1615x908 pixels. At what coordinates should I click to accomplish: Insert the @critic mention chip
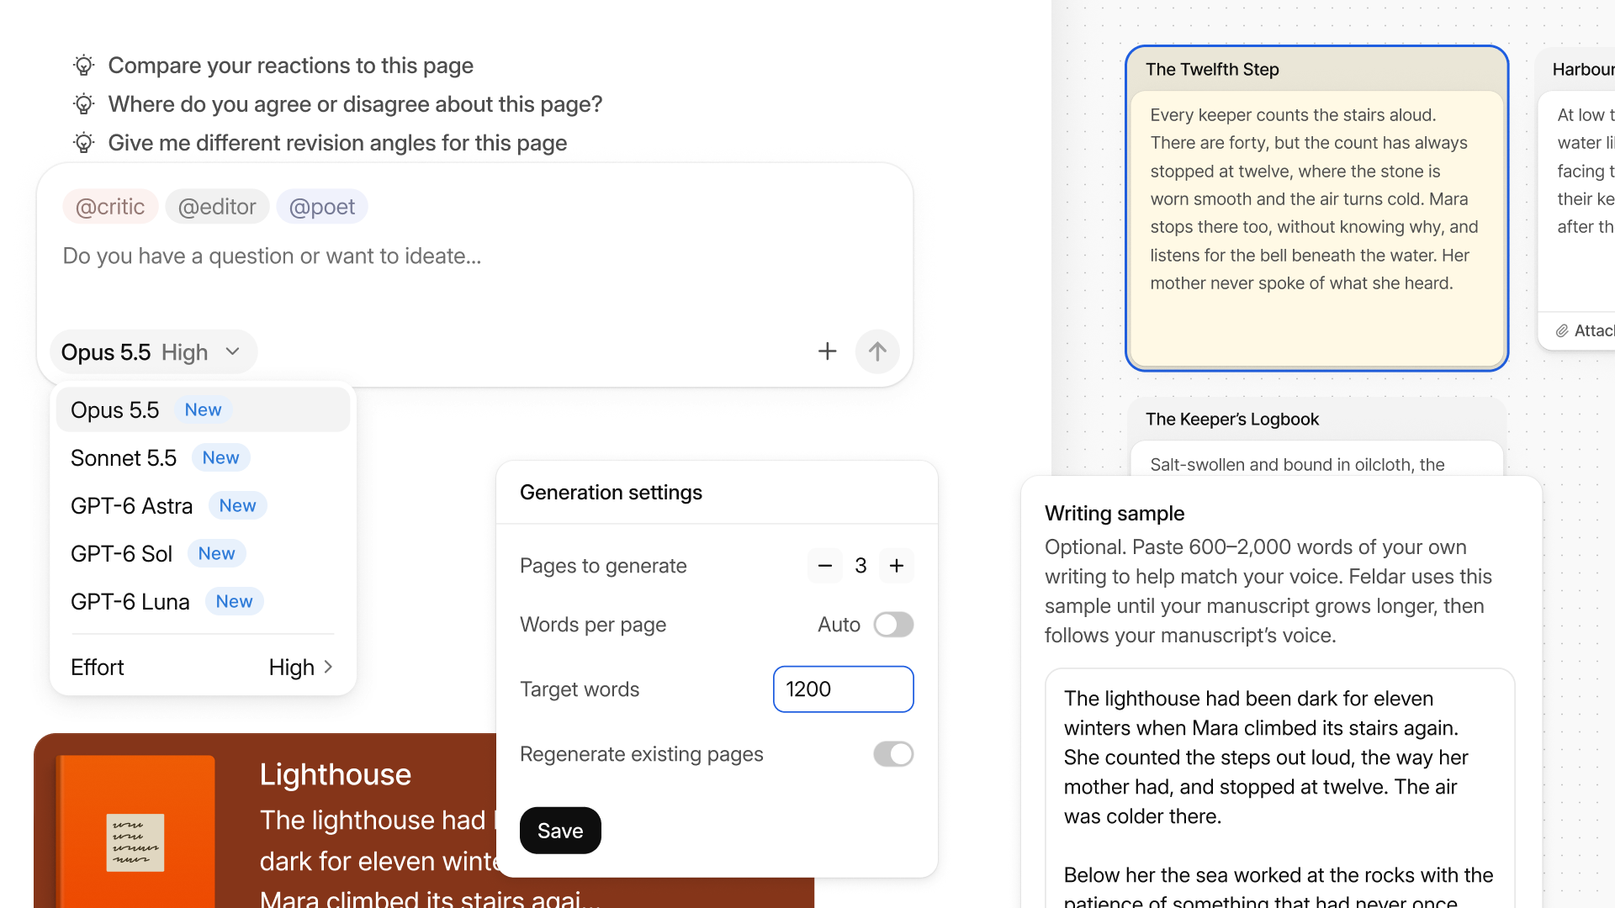tap(110, 207)
